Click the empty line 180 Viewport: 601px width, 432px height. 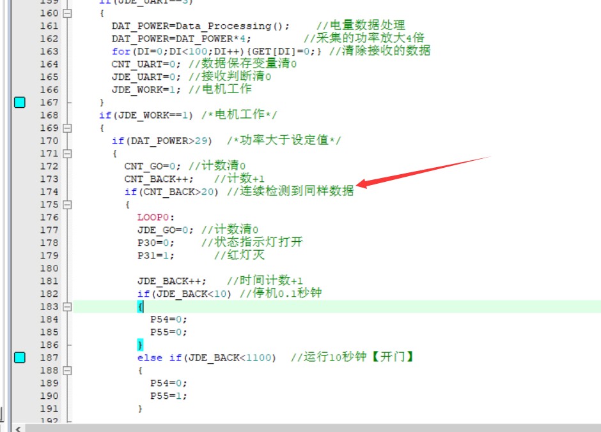(x=256, y=268)
